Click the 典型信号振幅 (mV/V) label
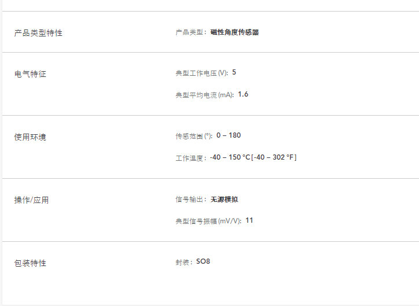Image resolution: width=419 pixels, height=306 pixels. tap(208, 221)
